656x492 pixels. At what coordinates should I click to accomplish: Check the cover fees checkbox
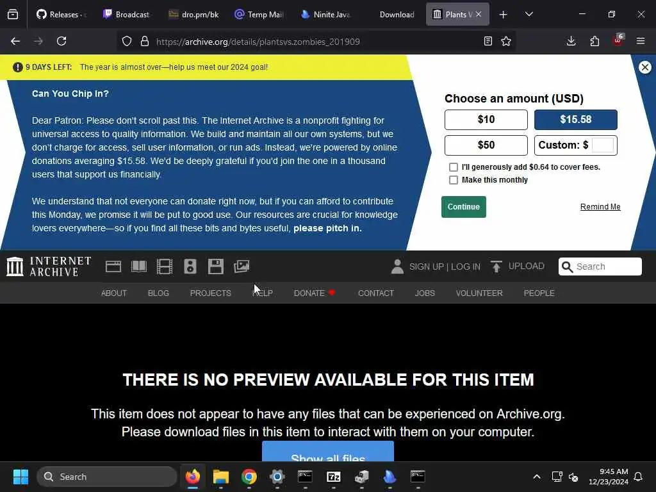[x=453, y=167]
